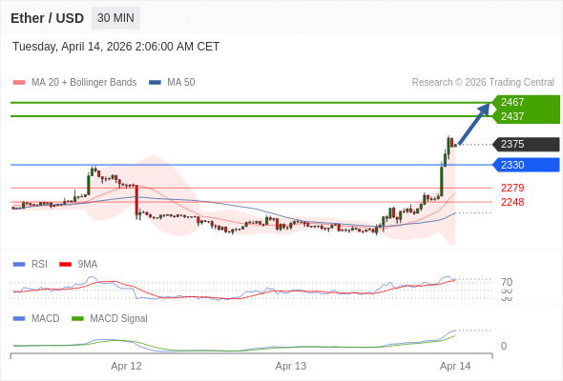
Task: Click the MA 20 + Bollinger Bands red swatch
Action: pos(19,83)
